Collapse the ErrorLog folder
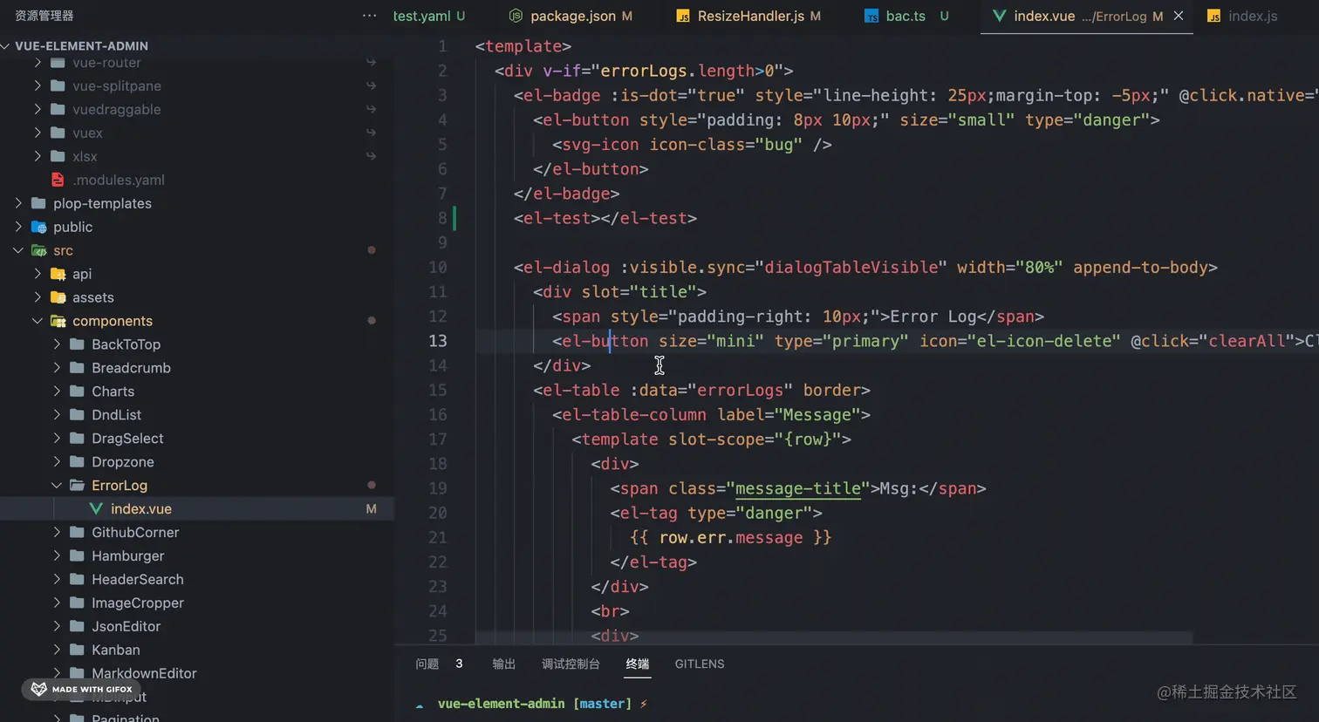 coord(57,485)
